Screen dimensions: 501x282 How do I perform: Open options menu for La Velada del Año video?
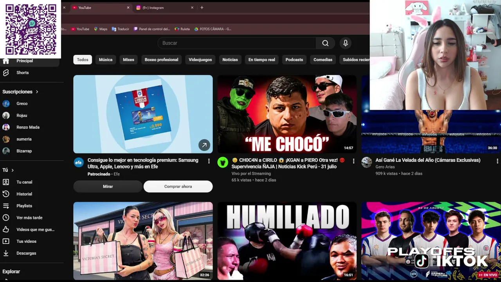point(497,161)
